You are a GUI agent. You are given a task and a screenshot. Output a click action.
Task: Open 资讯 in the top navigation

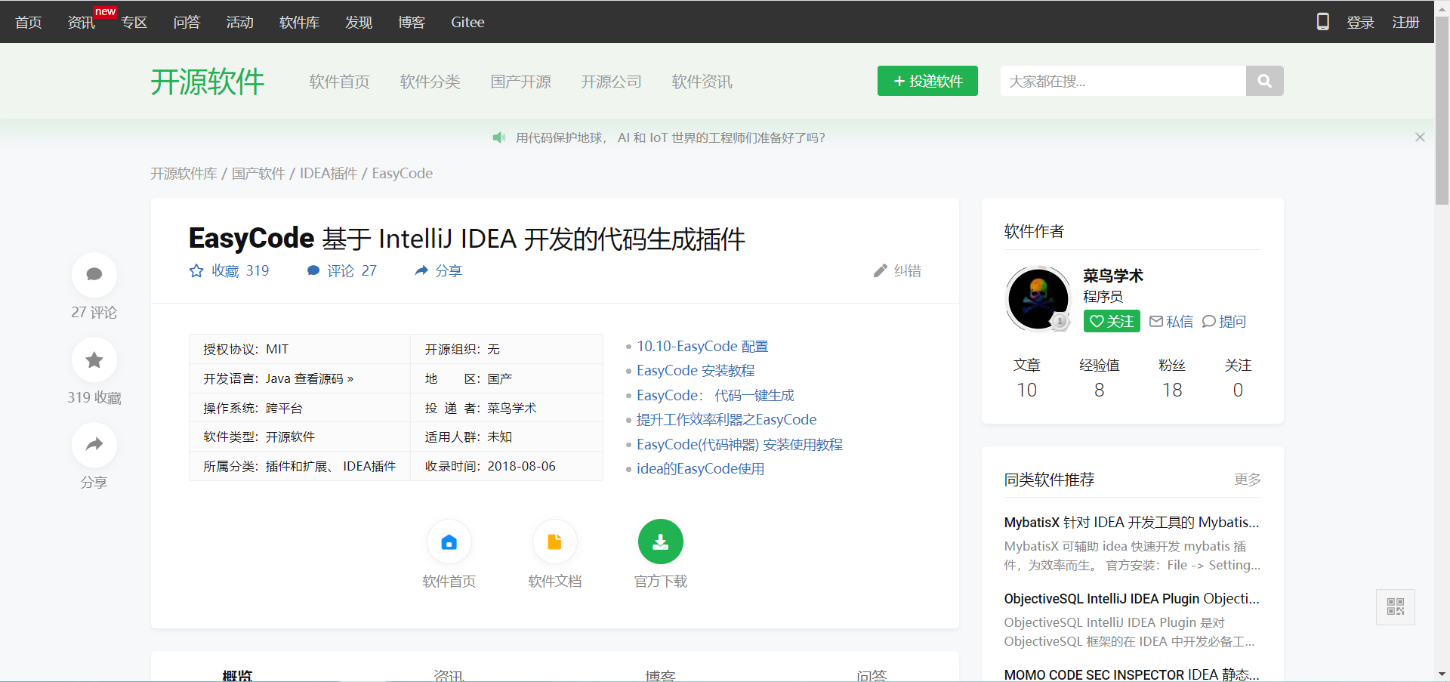point(82,22)
